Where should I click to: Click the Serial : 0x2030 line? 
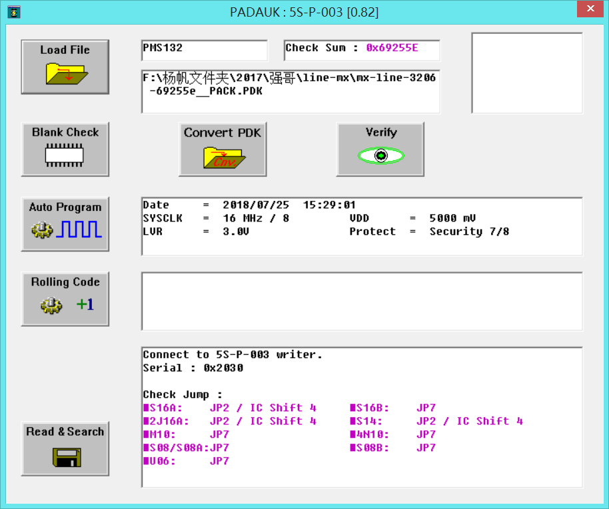pyautogui.click(x=193, y=368)
